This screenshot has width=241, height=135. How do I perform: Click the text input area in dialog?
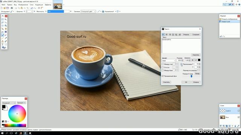(x=182, y=46)
